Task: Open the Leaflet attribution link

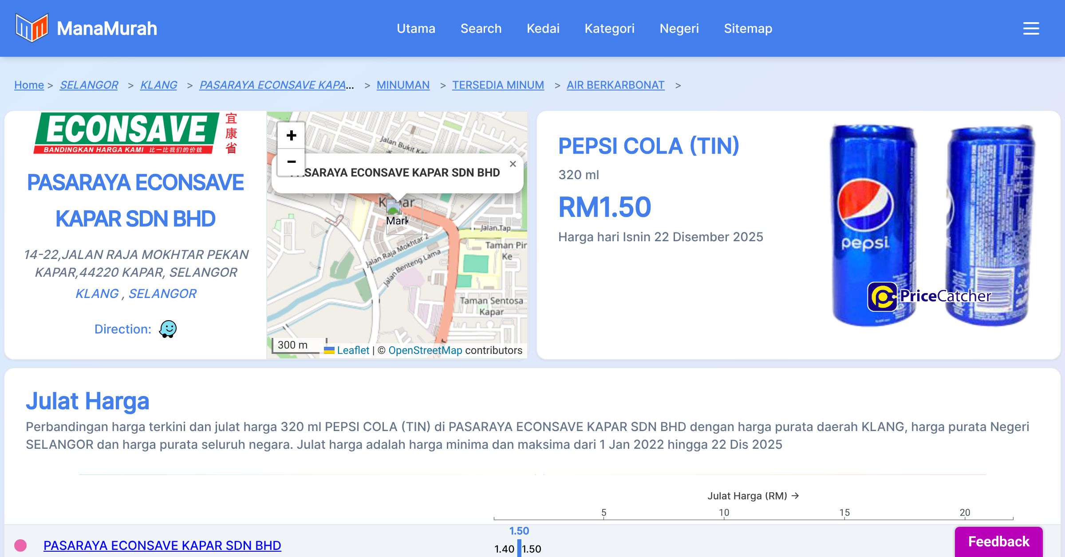Action: [x=353, y=350]
